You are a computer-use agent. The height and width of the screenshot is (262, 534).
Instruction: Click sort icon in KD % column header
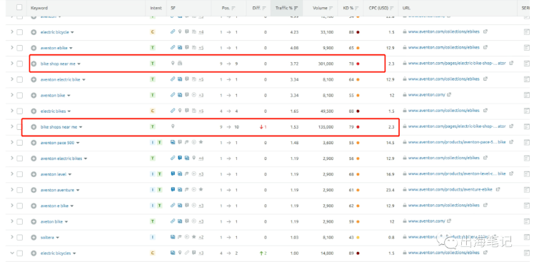tap(356, 8)
